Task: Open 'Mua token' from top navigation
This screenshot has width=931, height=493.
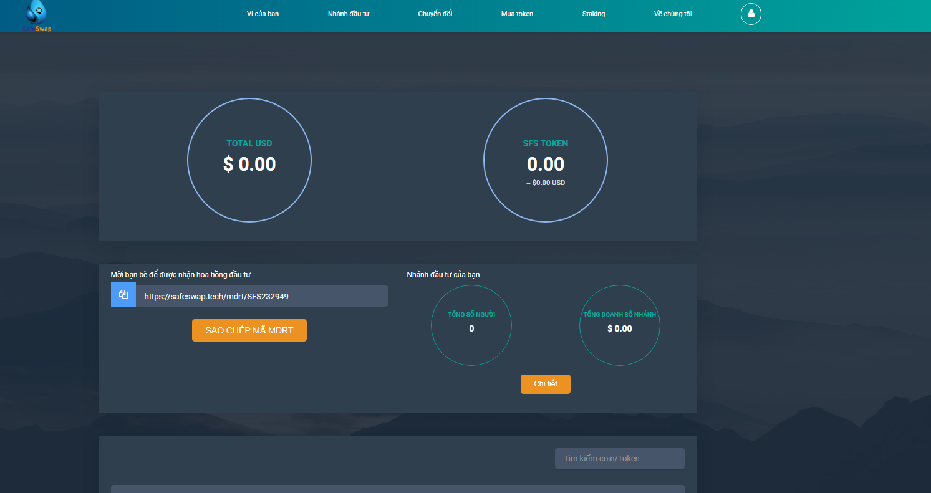Action: point(517,14)
